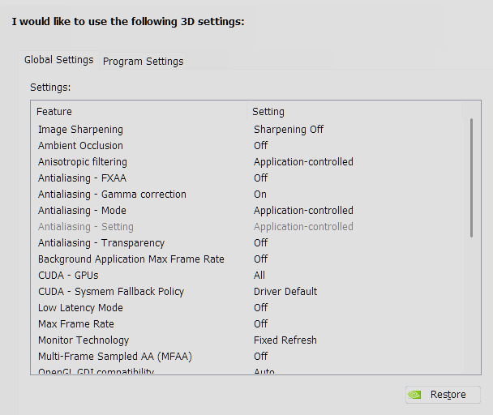
Task: Select the CUDA - GPUs row
Action: tap(249, 276)
